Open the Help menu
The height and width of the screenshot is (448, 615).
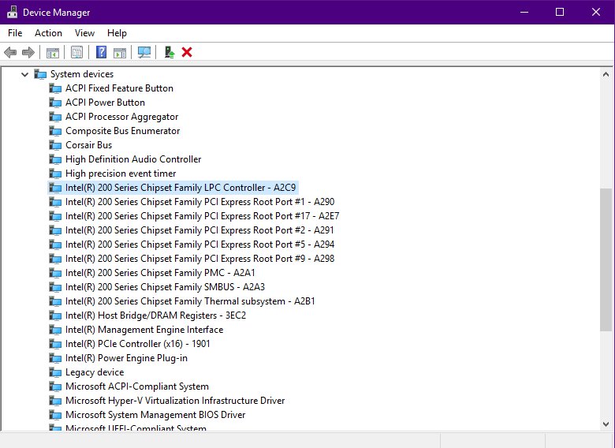pos(117,33)
